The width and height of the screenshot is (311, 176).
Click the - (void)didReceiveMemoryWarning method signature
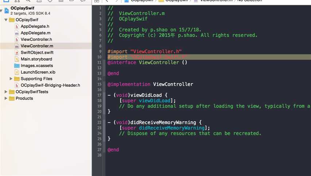155,123
